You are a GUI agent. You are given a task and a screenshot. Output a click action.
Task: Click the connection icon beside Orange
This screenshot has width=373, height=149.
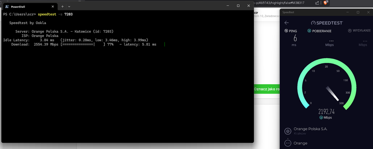click(x=288, y=143)
